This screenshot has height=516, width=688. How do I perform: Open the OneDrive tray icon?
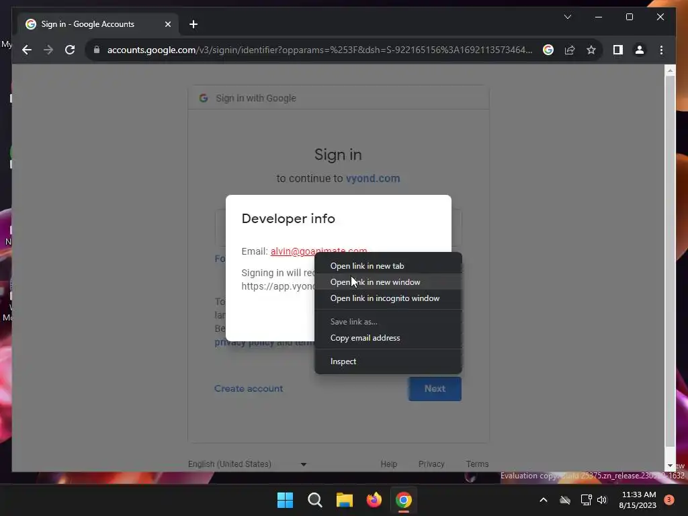[x=565, y=500]
